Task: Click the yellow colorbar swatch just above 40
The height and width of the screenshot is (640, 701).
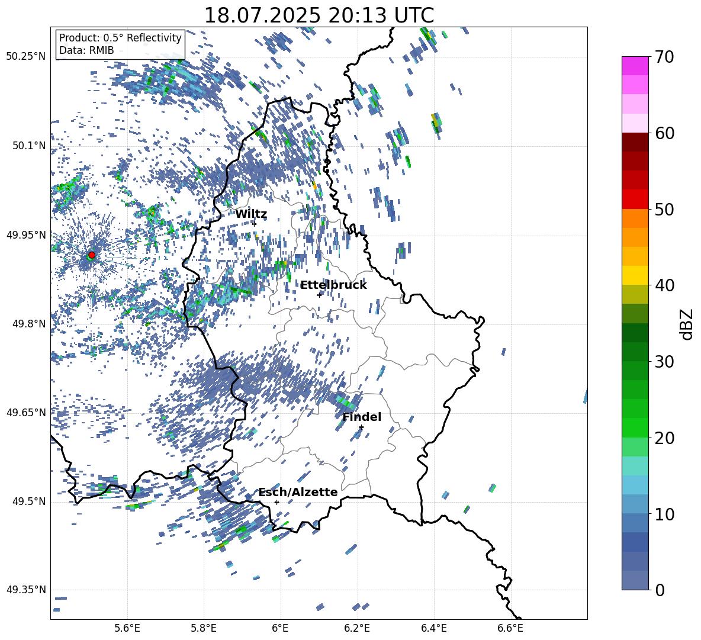Action: click(635, 275)
